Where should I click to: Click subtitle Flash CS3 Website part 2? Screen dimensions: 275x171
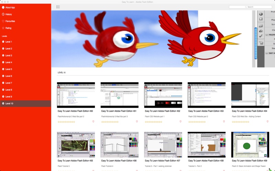click(198, 117)
